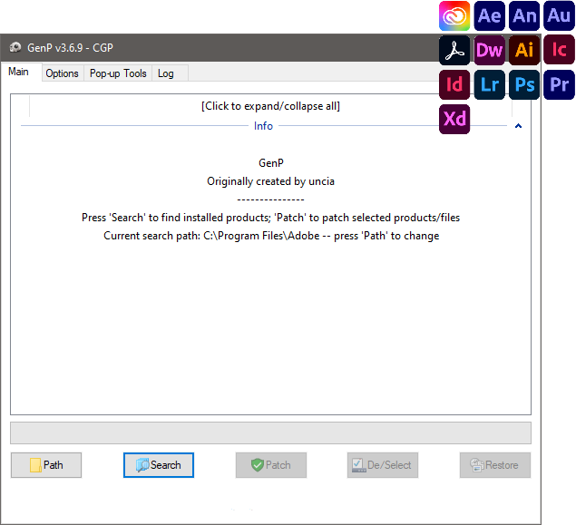Click the Path button

coord(46,465)
